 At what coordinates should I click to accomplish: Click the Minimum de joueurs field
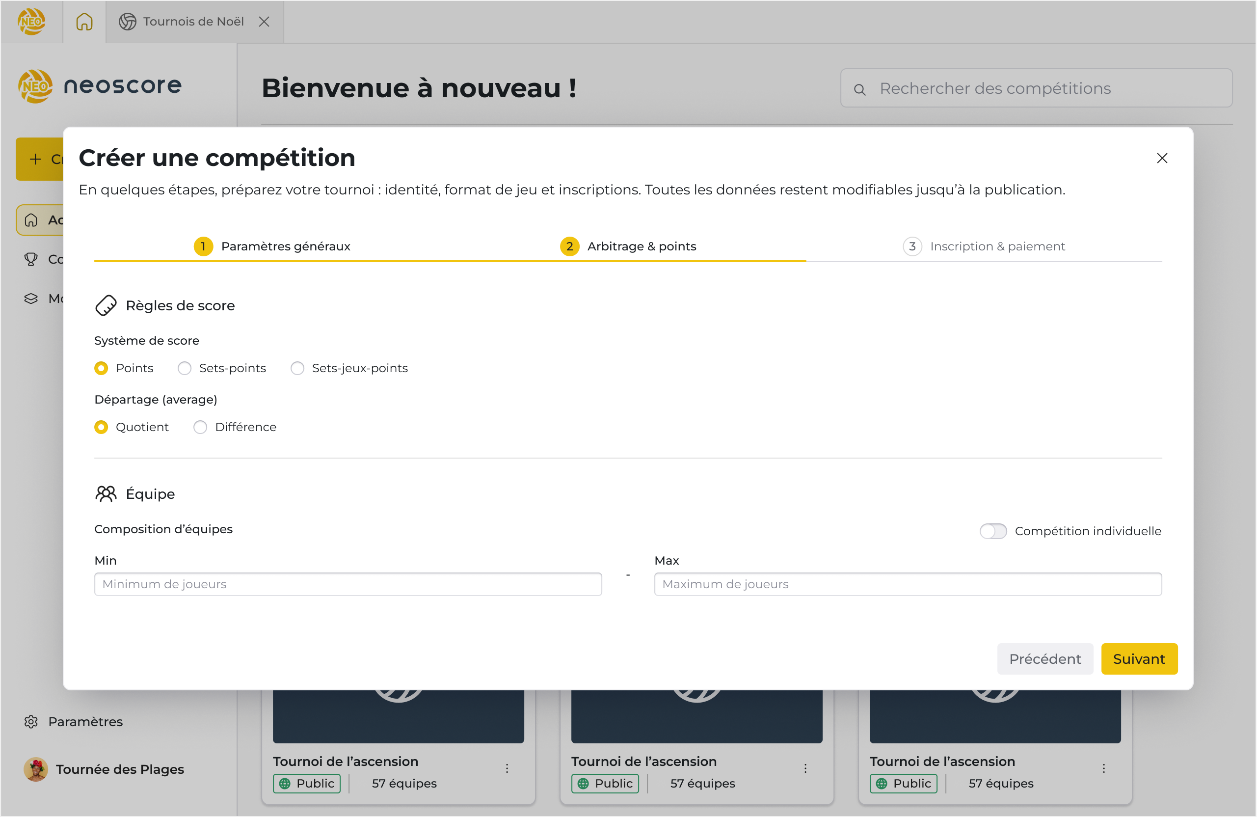(x=348, y=584)
